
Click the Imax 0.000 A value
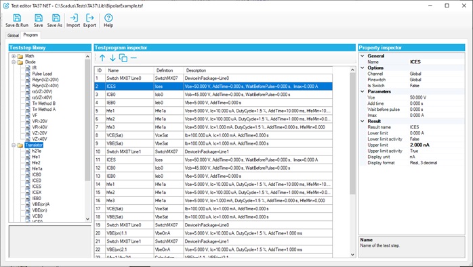(436, 116)
